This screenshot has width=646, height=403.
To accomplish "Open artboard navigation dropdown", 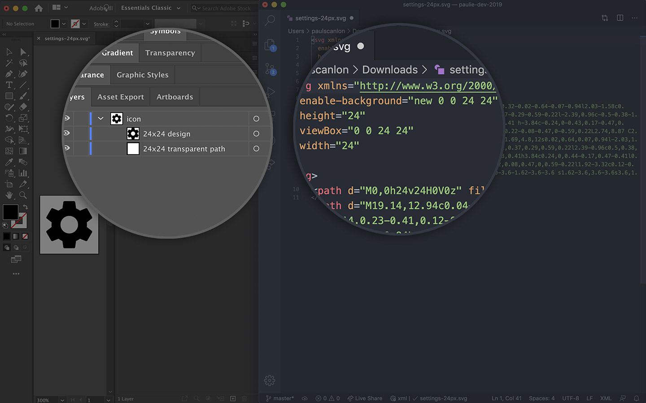I will pyautogui.click(x=108, y=400).
